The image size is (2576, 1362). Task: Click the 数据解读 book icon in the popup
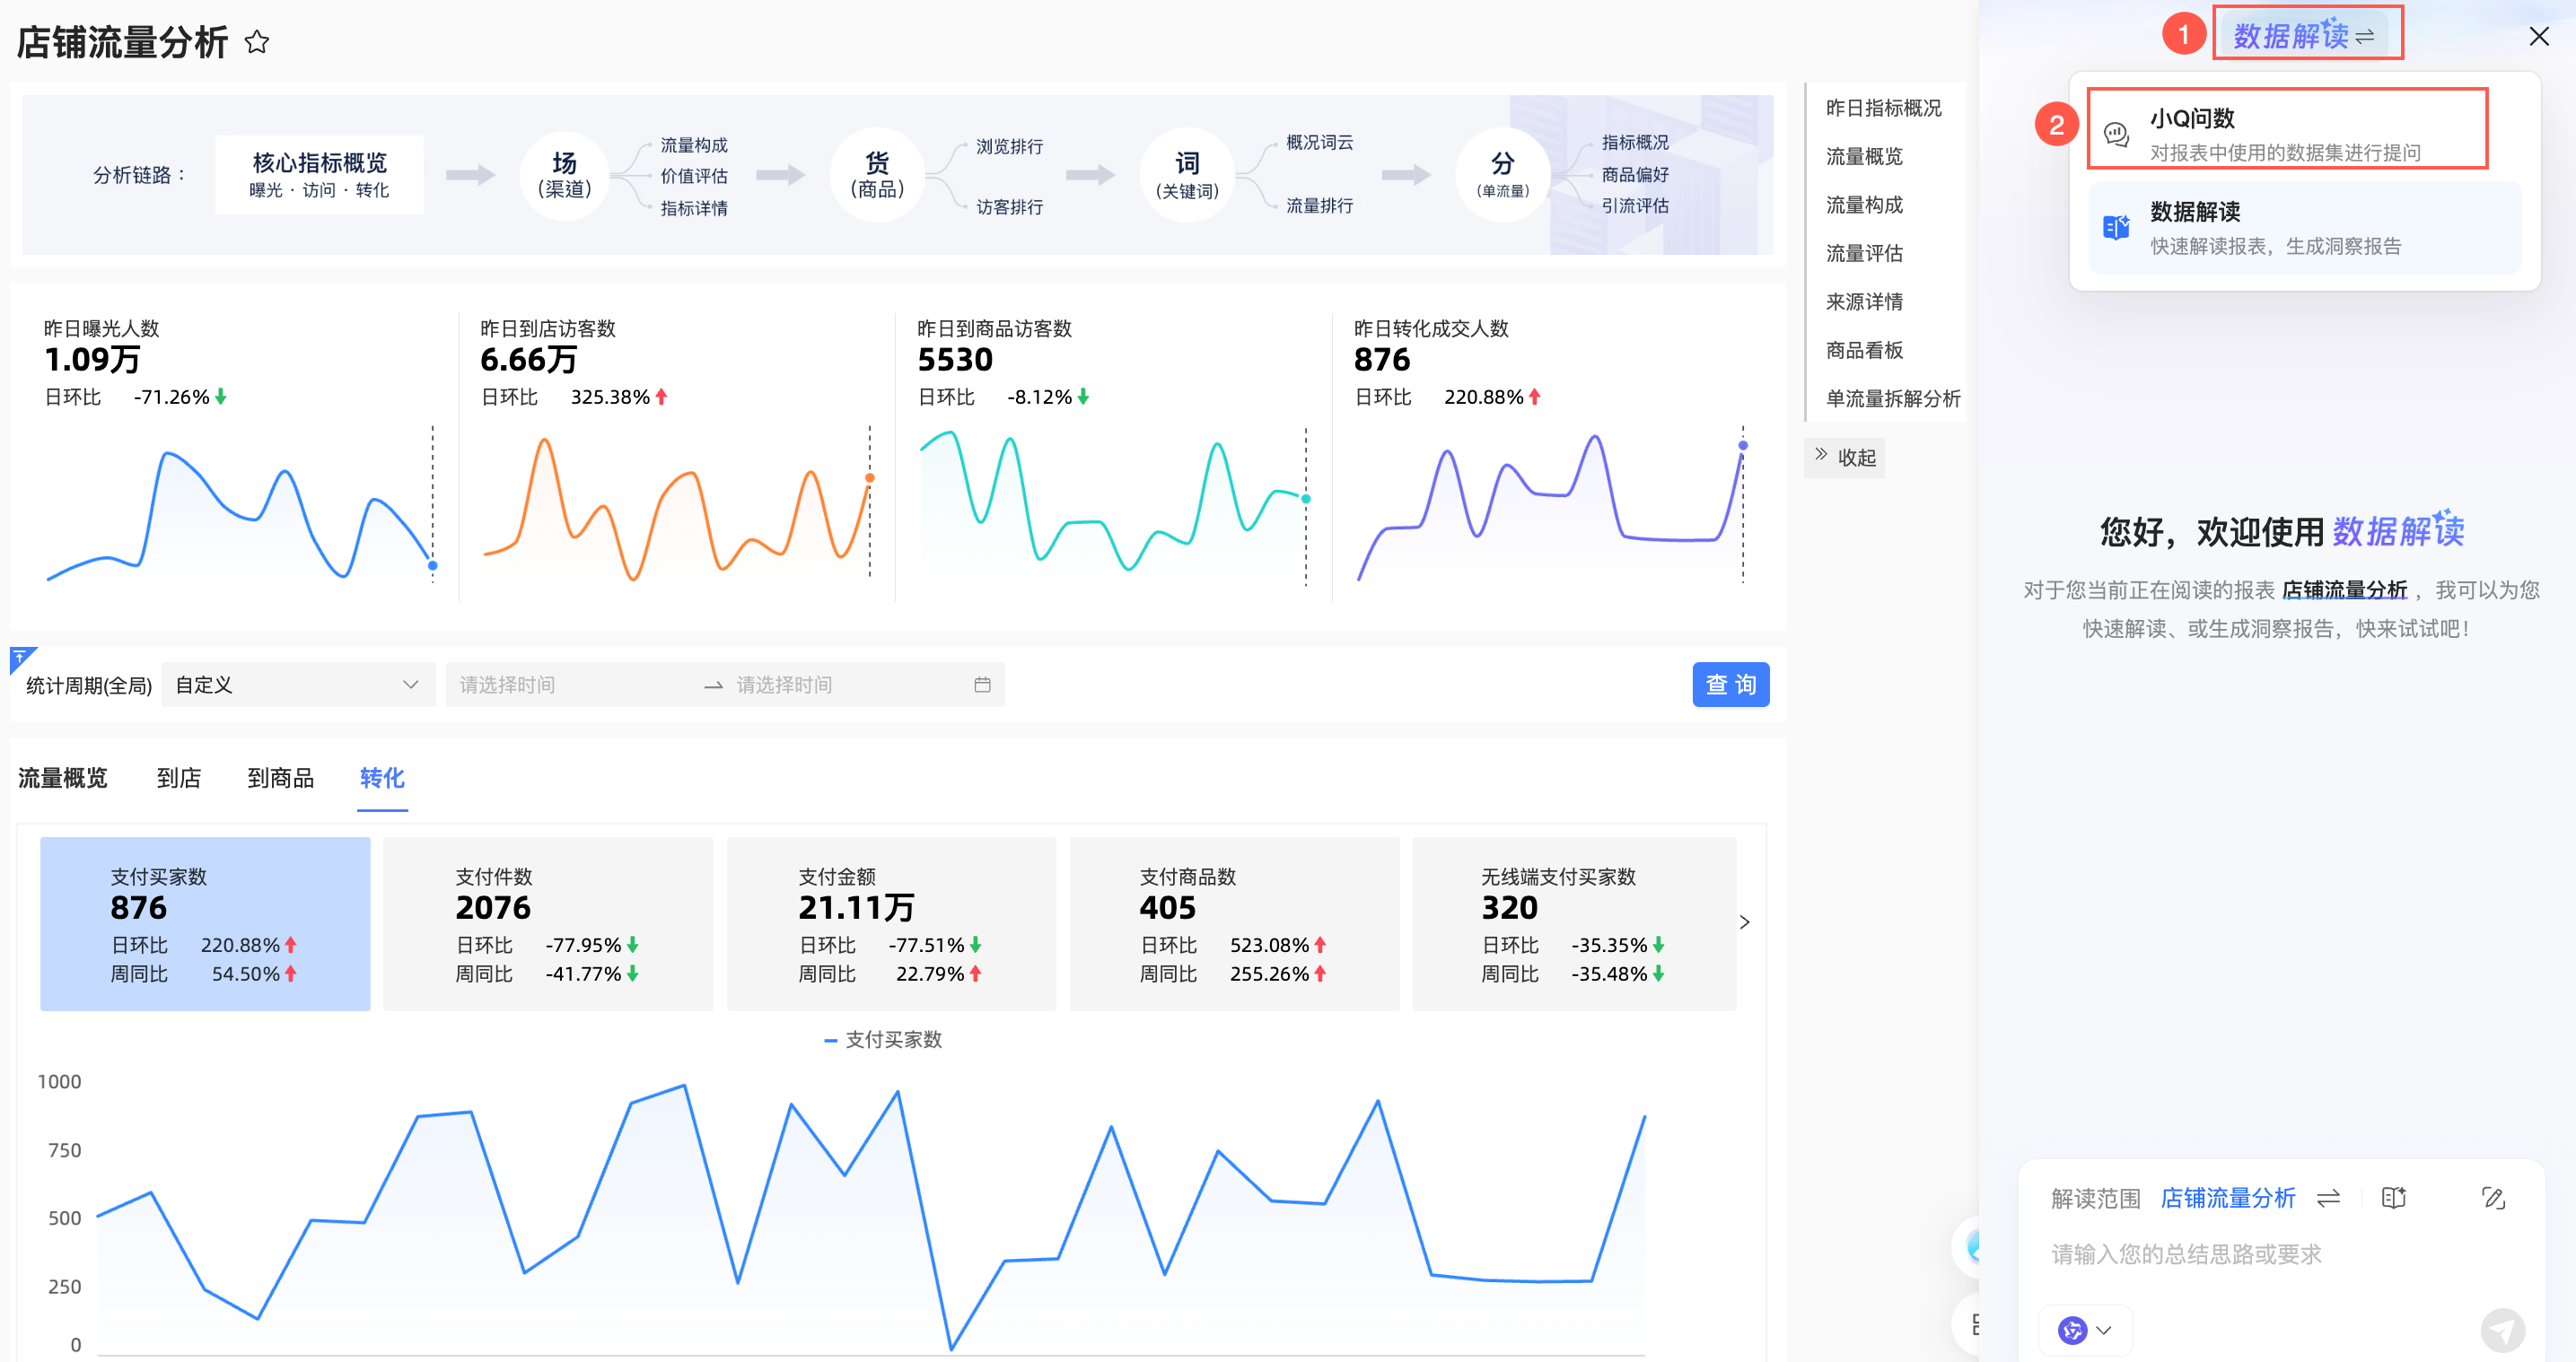(x=2116, y=228)
